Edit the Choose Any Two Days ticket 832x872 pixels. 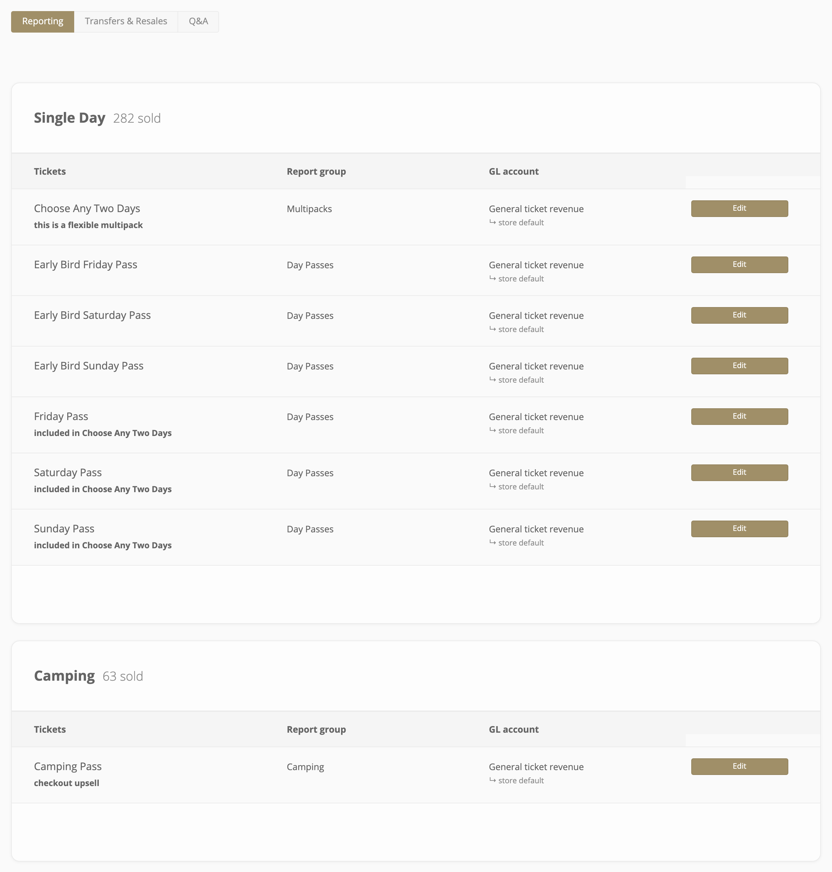[739, 208]
